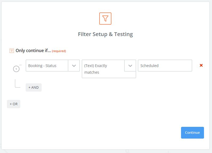Add an OR condition group

click(x=14, y=104)
